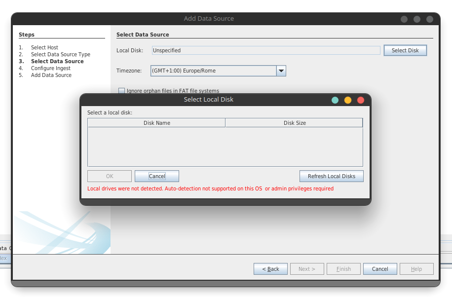Click the Next button in the wizard
452x297 pixels.
pos(306,269)
